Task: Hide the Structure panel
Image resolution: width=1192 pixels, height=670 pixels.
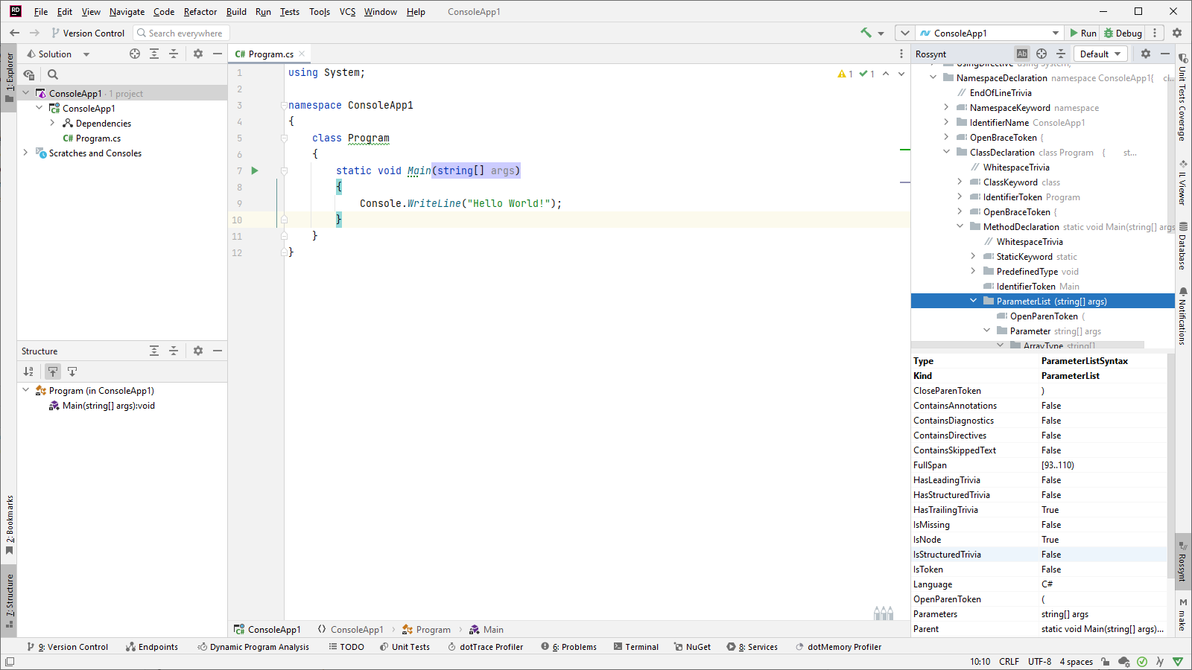Action: tap(218, 351)
